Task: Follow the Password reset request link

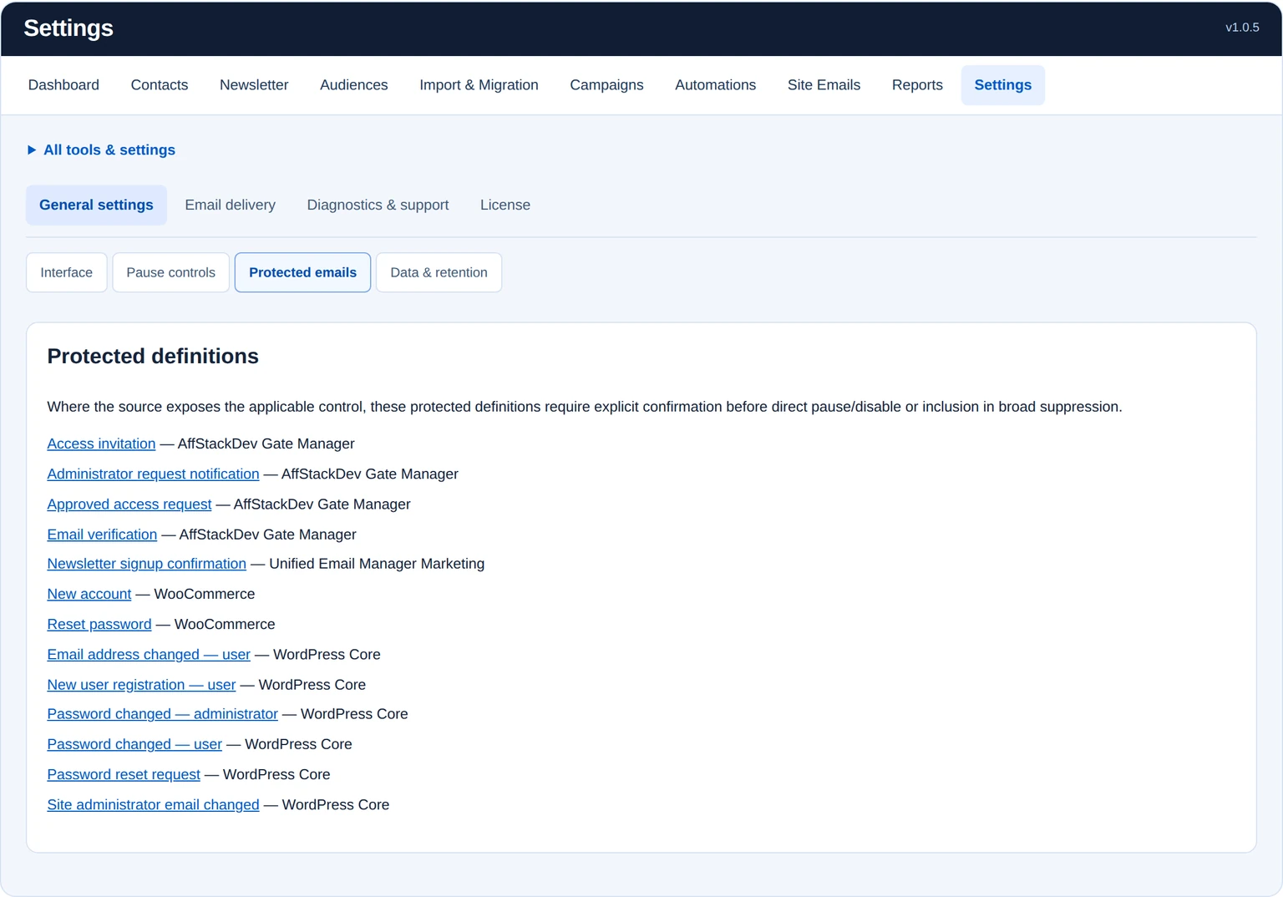Action: tap(124, 774)
